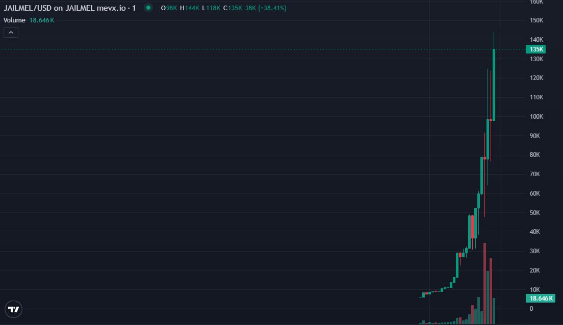
Task: Select the JAILMEL/USD symbol title
Action: point(70,8)
